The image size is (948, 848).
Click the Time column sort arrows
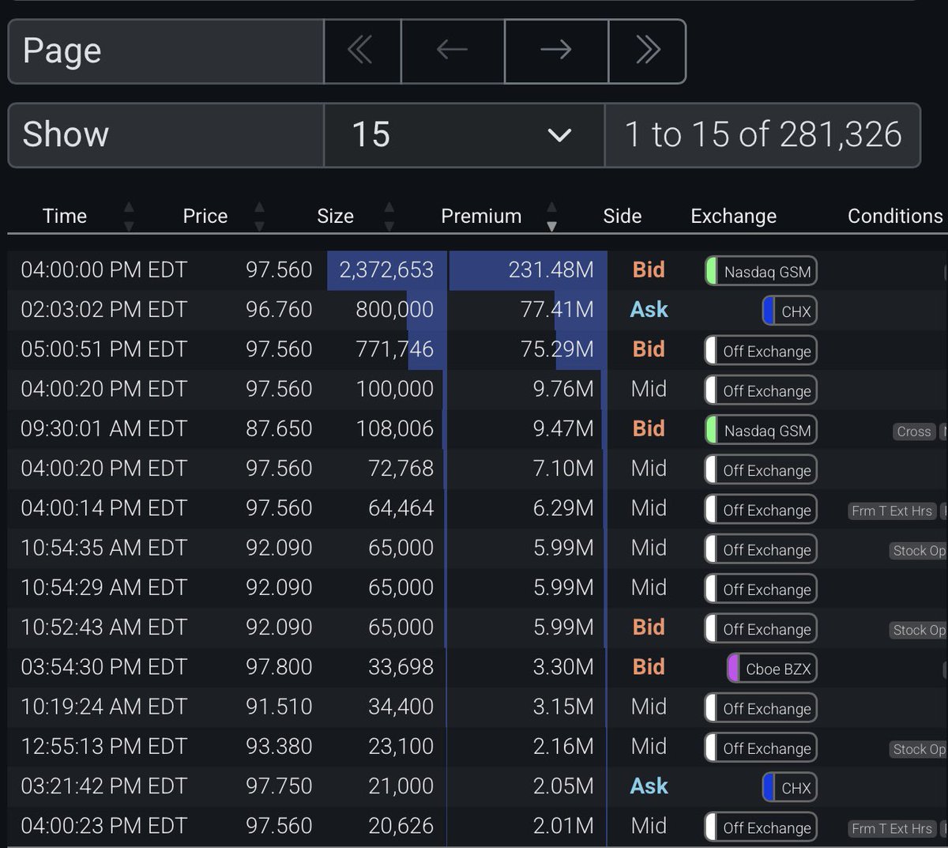(x=129, y=217)
